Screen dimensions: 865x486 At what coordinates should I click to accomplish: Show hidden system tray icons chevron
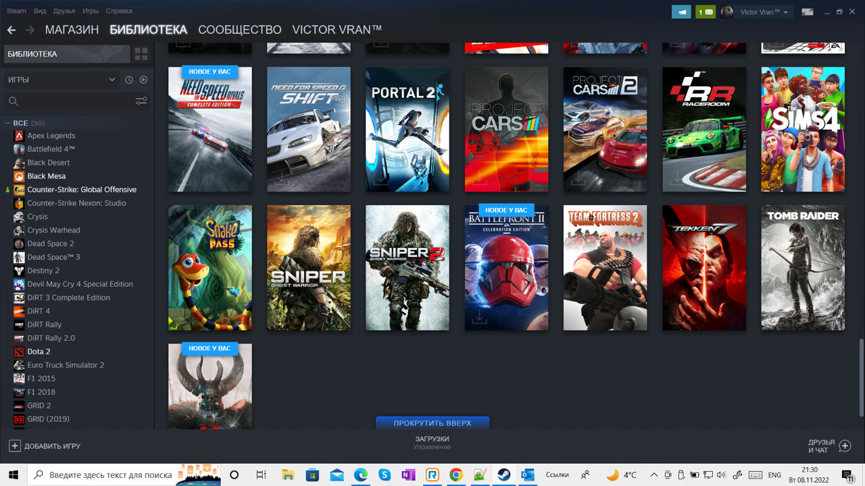click(653, 475)
